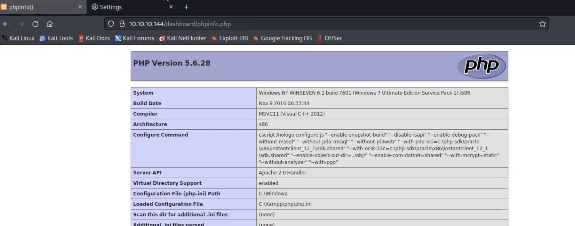Select the Windows NT WINSEVEN system value
575x226 pixels.
[x=364, y=93]
